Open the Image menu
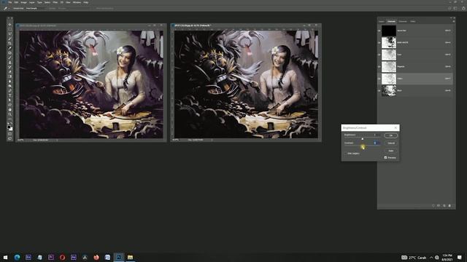 pyautogui.click(x=23, y=2)
